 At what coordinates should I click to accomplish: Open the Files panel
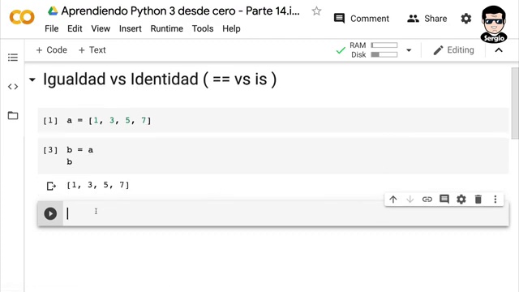coord(13,115)
